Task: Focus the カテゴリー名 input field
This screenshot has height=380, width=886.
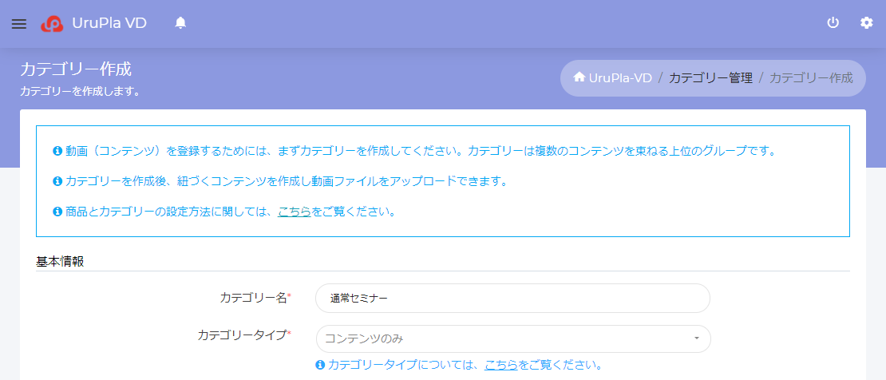Action: tap(512, 298)
